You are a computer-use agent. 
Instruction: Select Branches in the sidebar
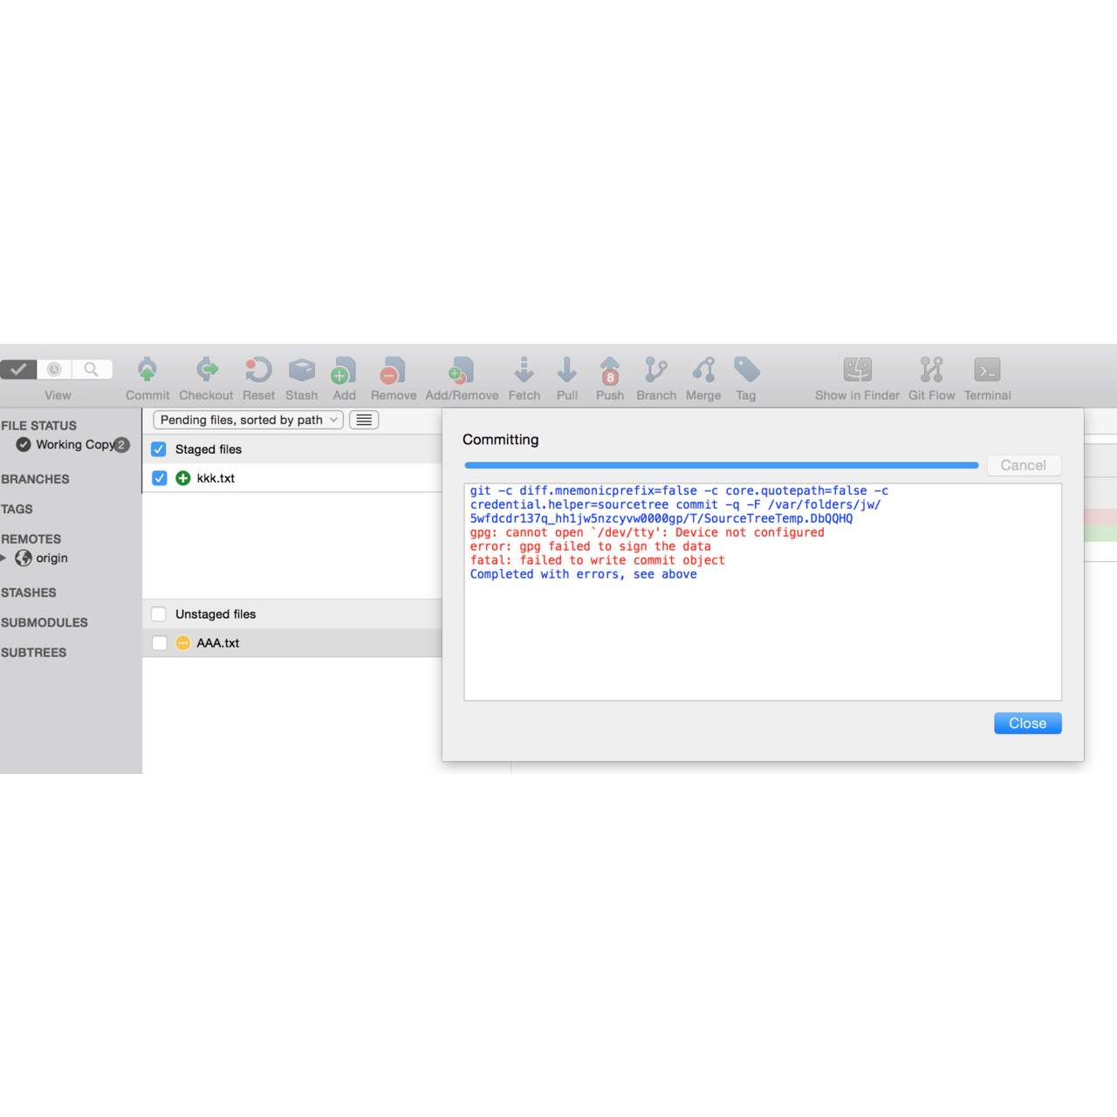pyautogui.click(x=35, y=479)
